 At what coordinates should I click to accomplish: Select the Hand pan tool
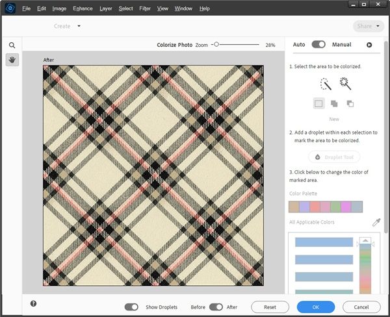(x=12, y=60)
